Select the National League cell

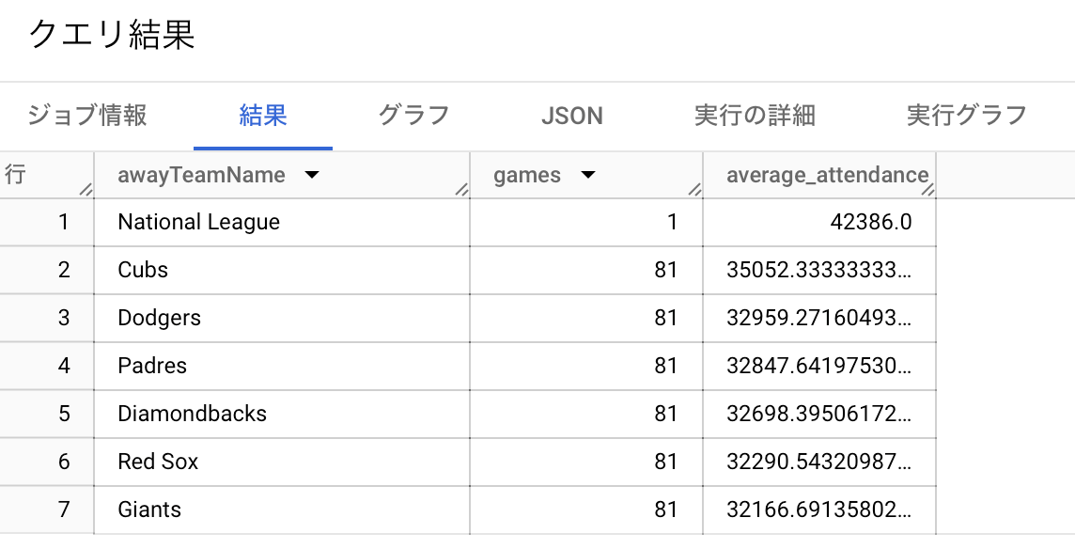coord(282,223)
